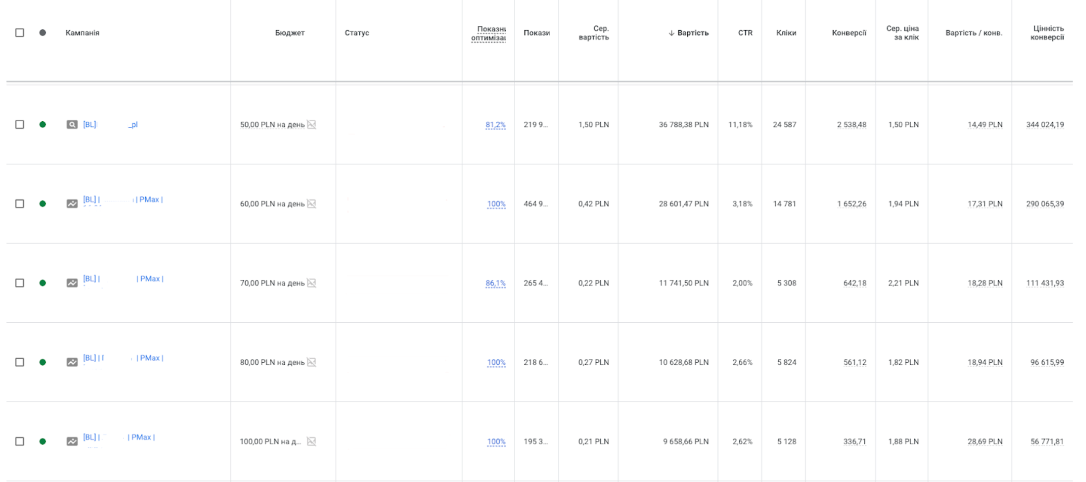Click the gray status dot in the header
The width and height of the screenshot is (1086, 482).
click(42, 33)
